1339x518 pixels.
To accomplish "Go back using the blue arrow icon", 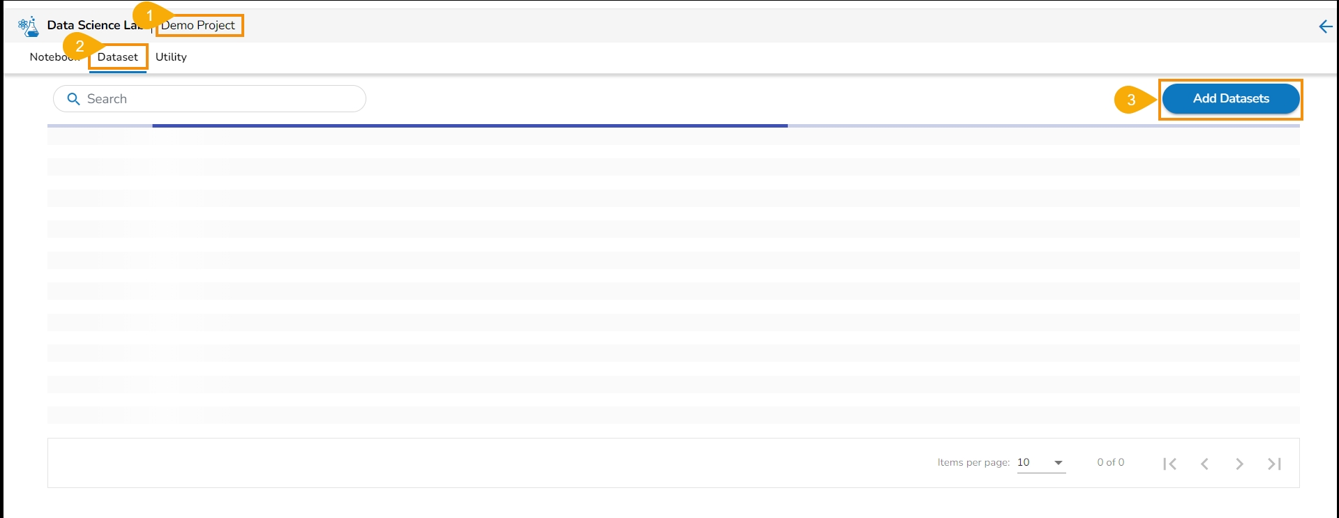I will click(x=1325, y=26).
